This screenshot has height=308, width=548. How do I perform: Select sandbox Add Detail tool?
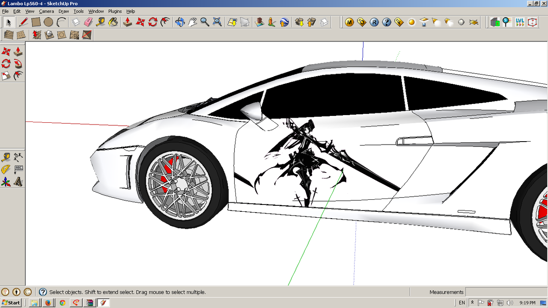tap(74, 35)
